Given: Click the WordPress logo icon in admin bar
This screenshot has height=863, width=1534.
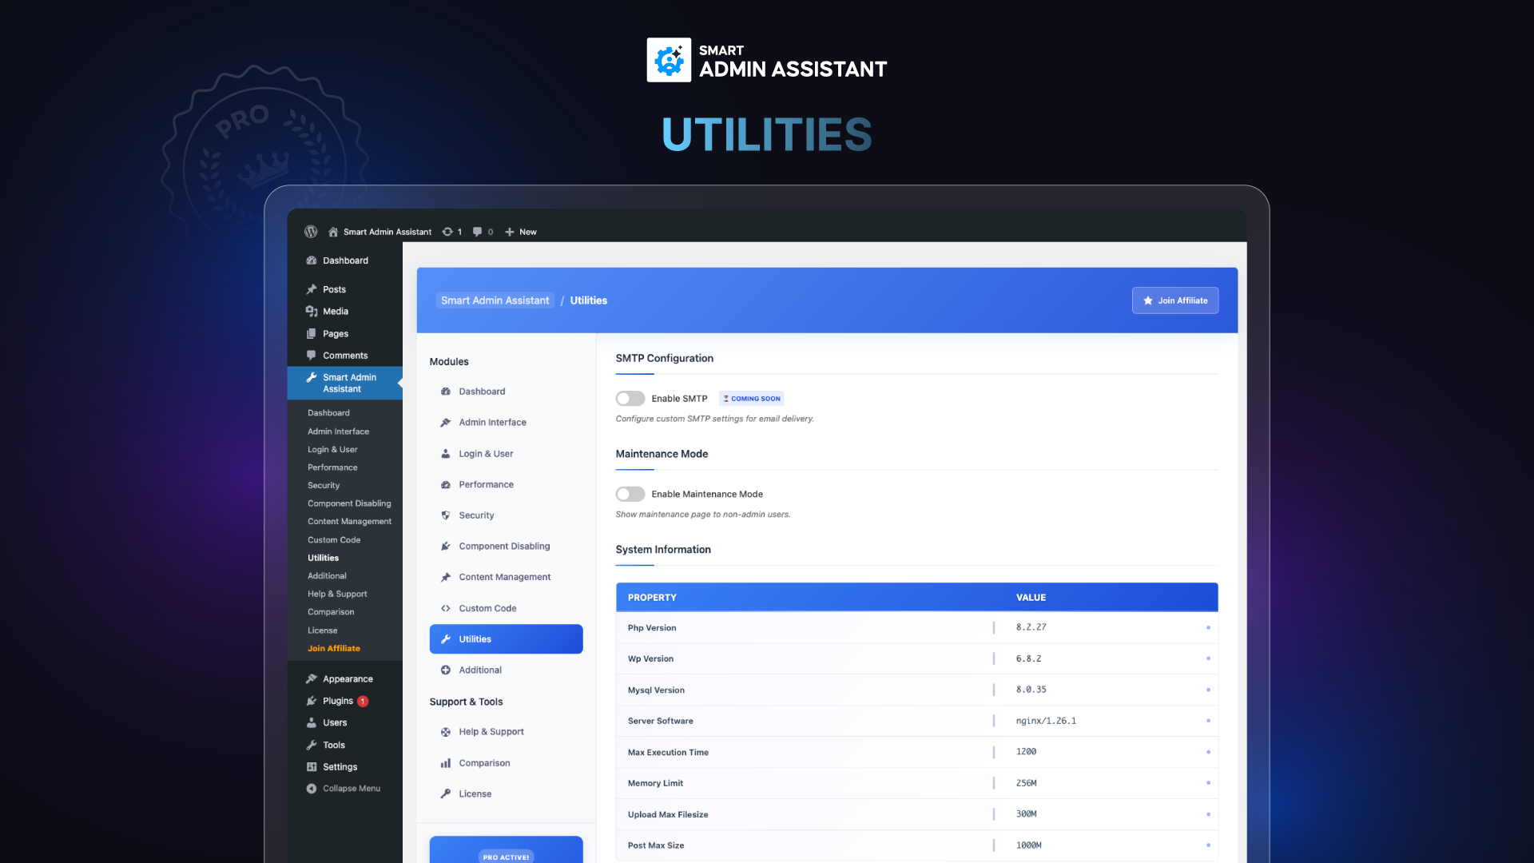Looking at the screenshot, I should [311, 232].
